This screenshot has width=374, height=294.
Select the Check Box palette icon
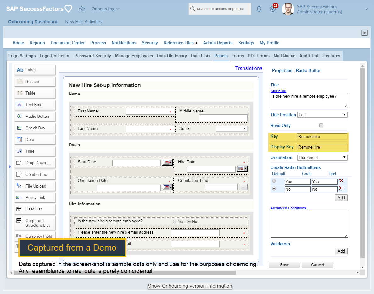click(20, 128)
